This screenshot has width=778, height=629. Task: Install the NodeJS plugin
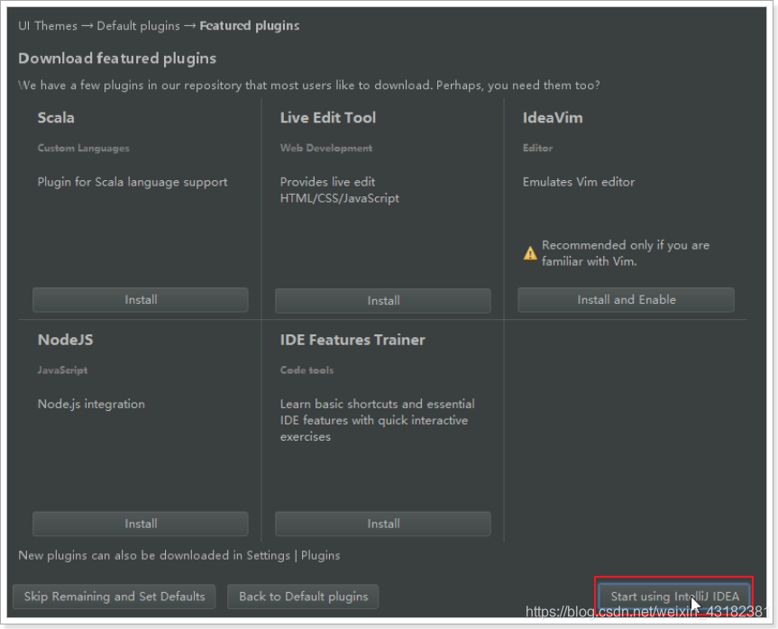(141, 524)
